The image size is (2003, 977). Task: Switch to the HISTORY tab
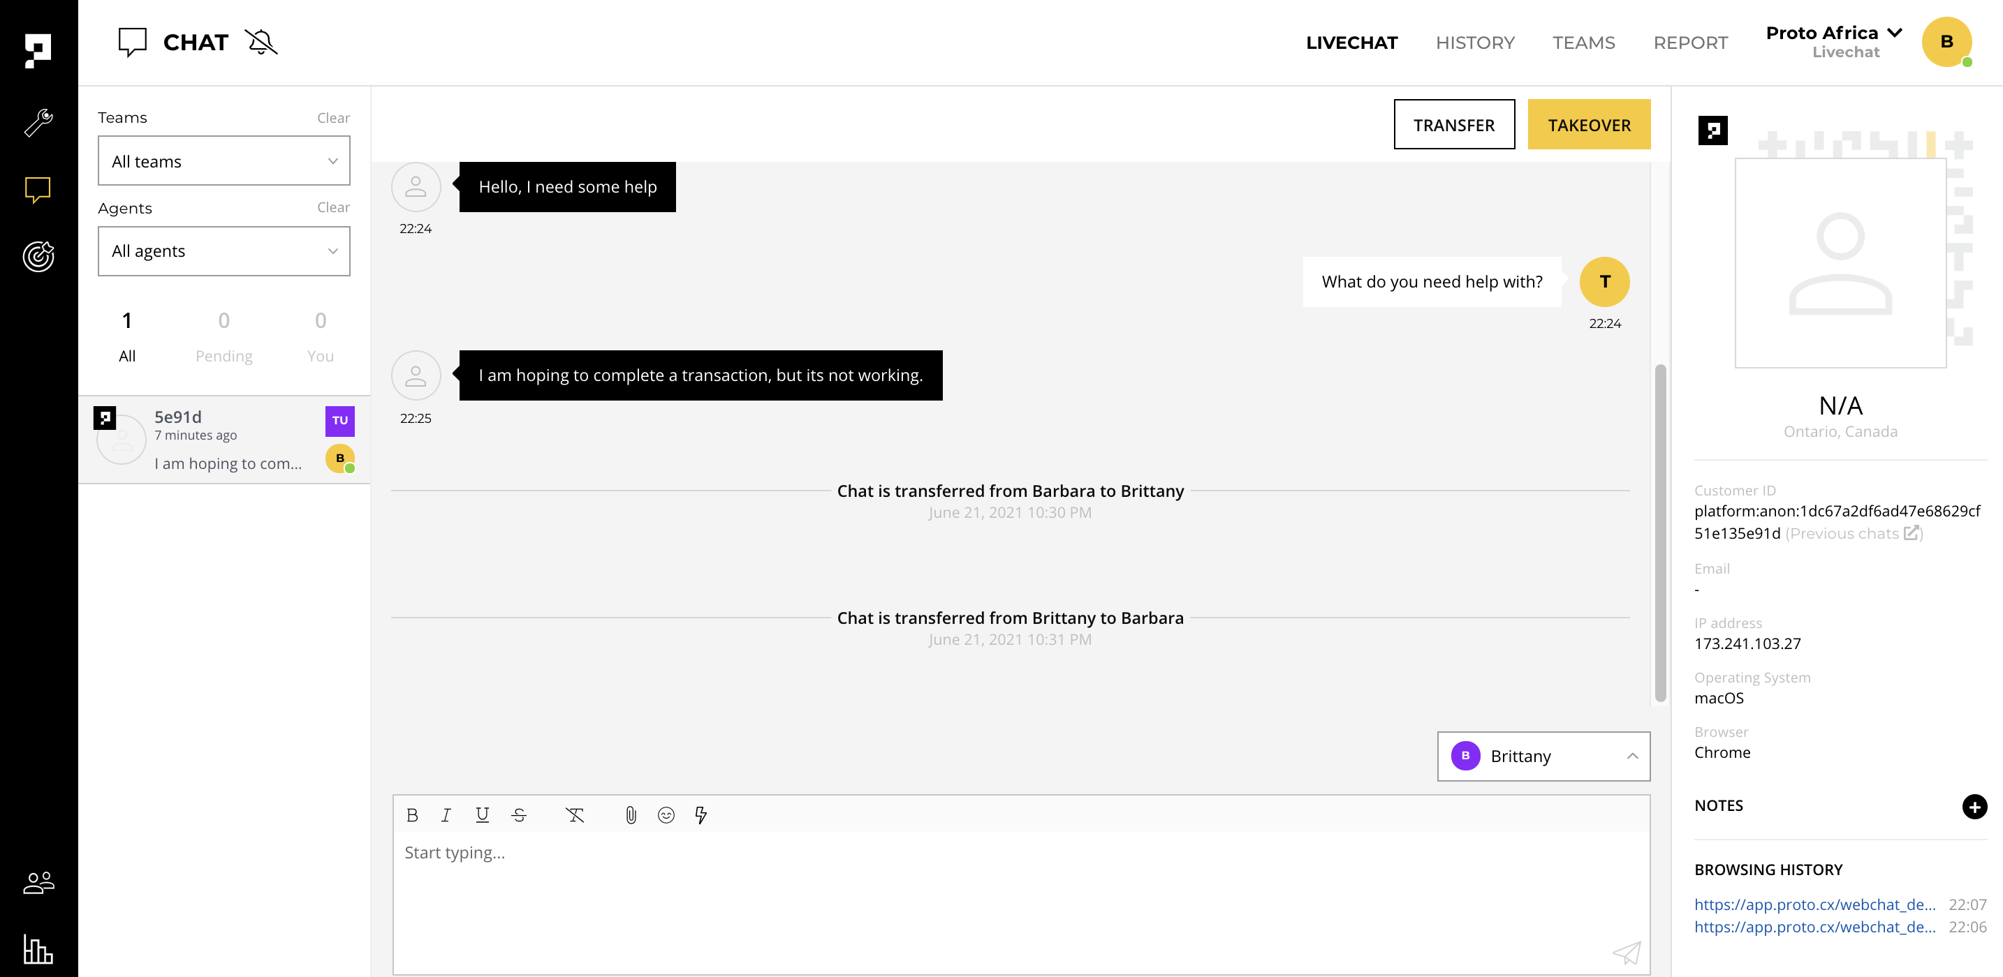point(1475,43)
